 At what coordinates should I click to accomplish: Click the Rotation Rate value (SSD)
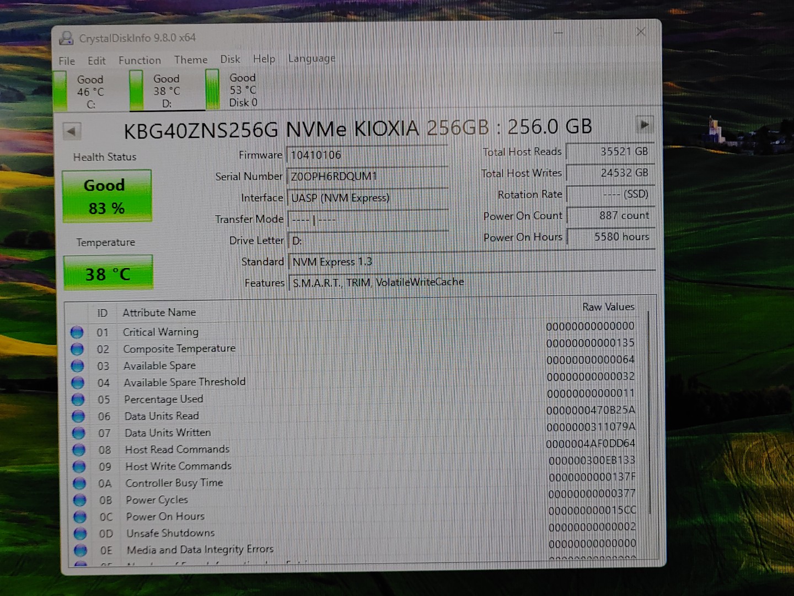(x=610, y=194)
